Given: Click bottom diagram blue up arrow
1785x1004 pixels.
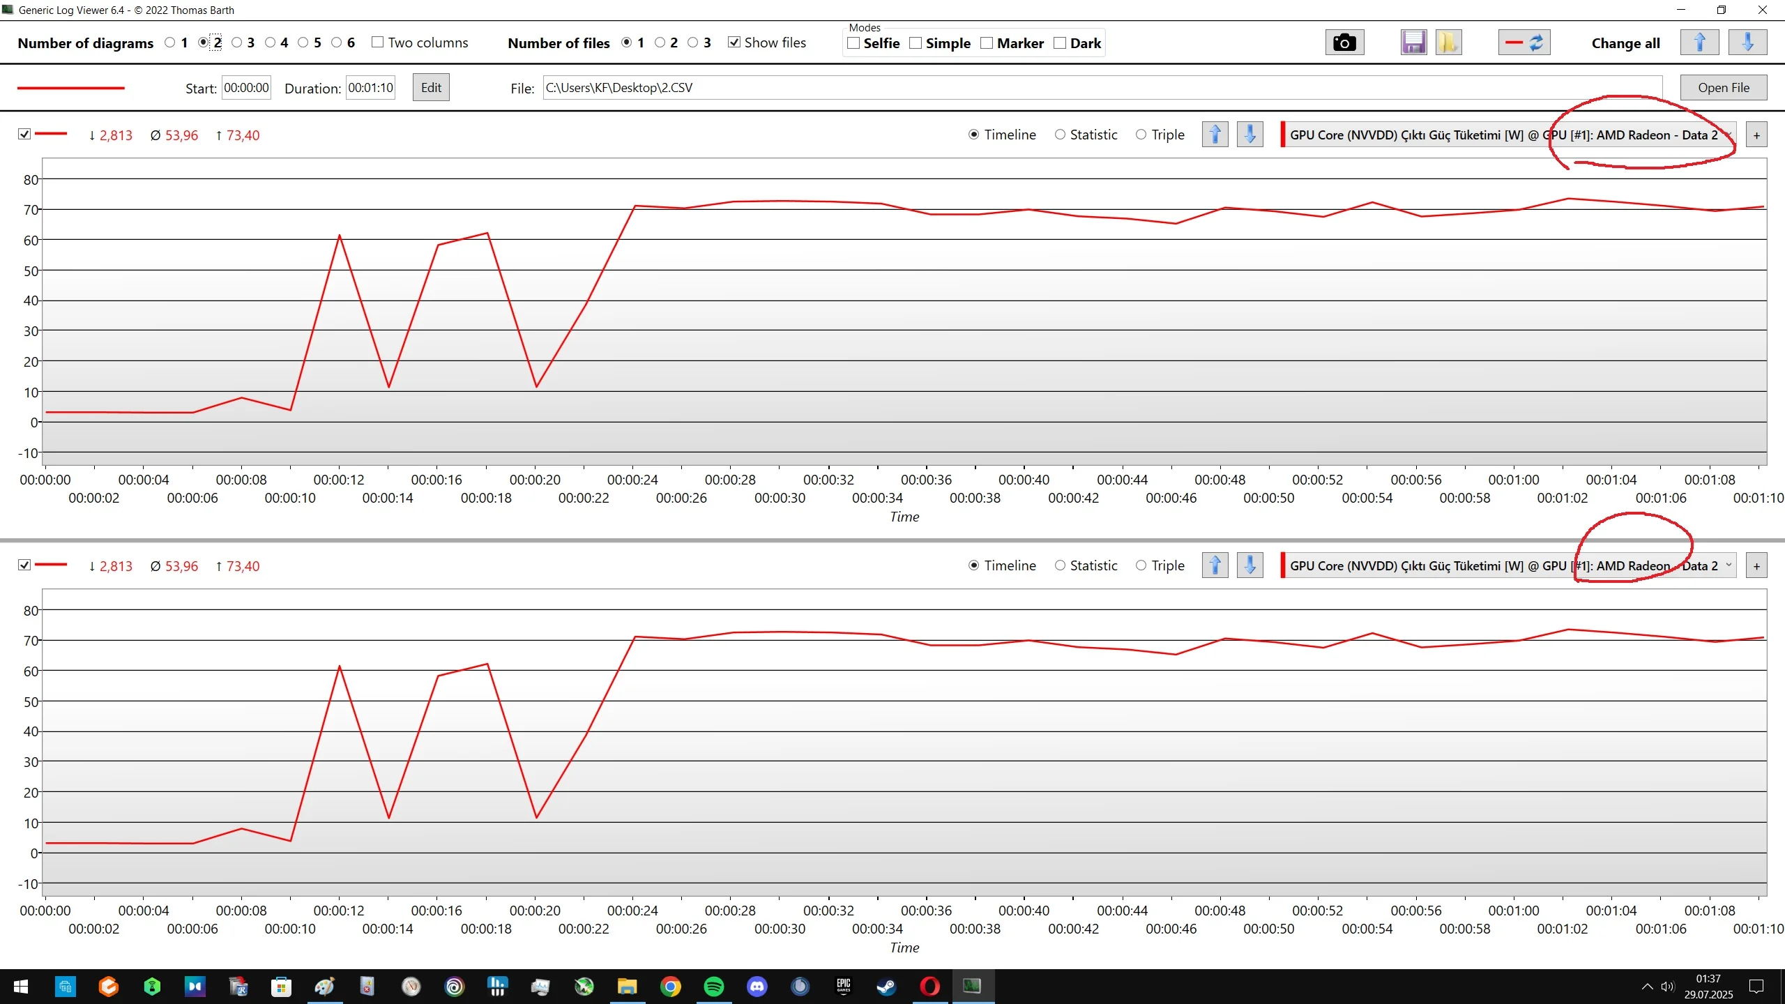Looking at the screenshot, I should click(1215, 565).
